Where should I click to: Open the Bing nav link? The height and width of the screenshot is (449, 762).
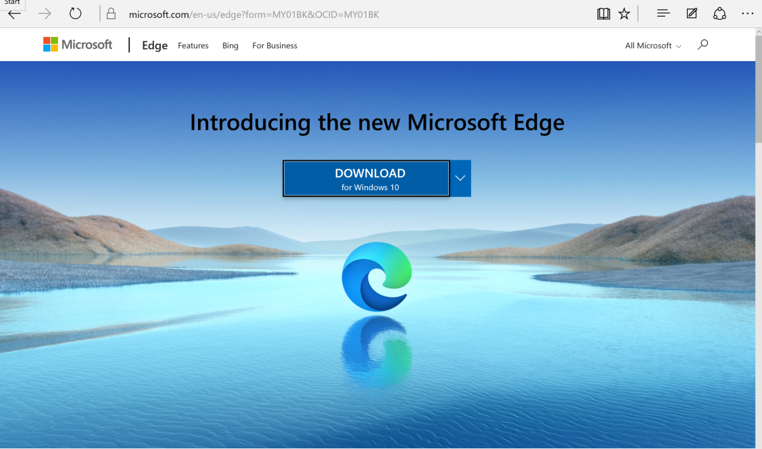tap(230, 46)
